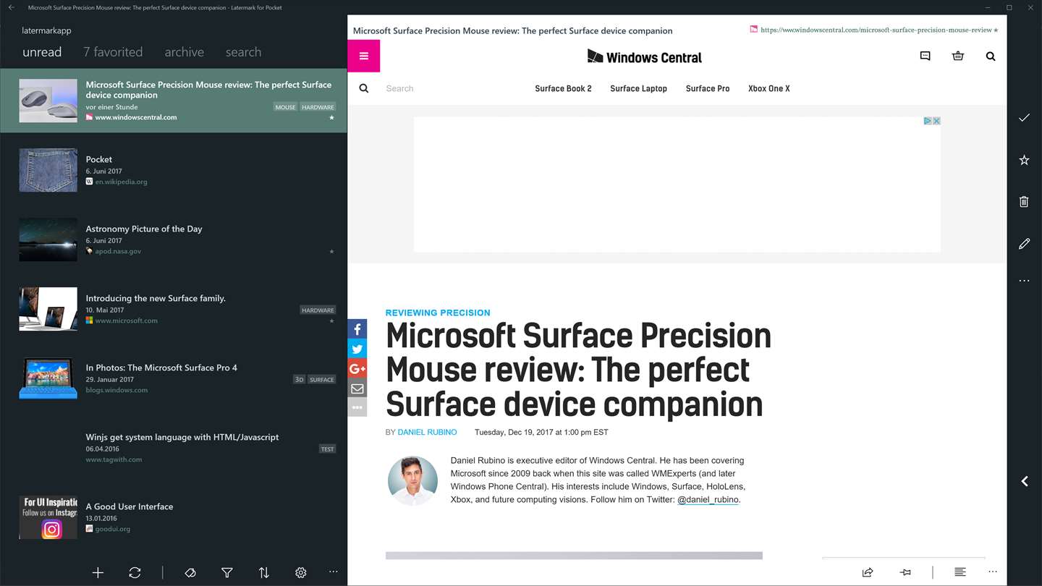Open more options in the list toolbar
Viewport: 1042px width, 586px height.
333,572
